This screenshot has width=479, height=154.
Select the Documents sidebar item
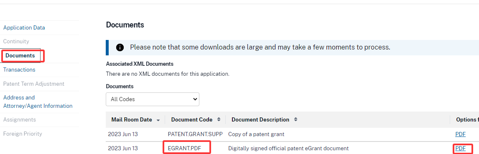(20, 56)
